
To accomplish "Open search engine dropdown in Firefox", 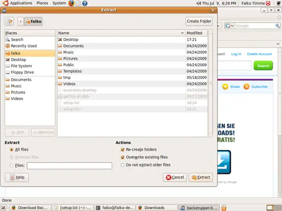I will click(230, 26).
